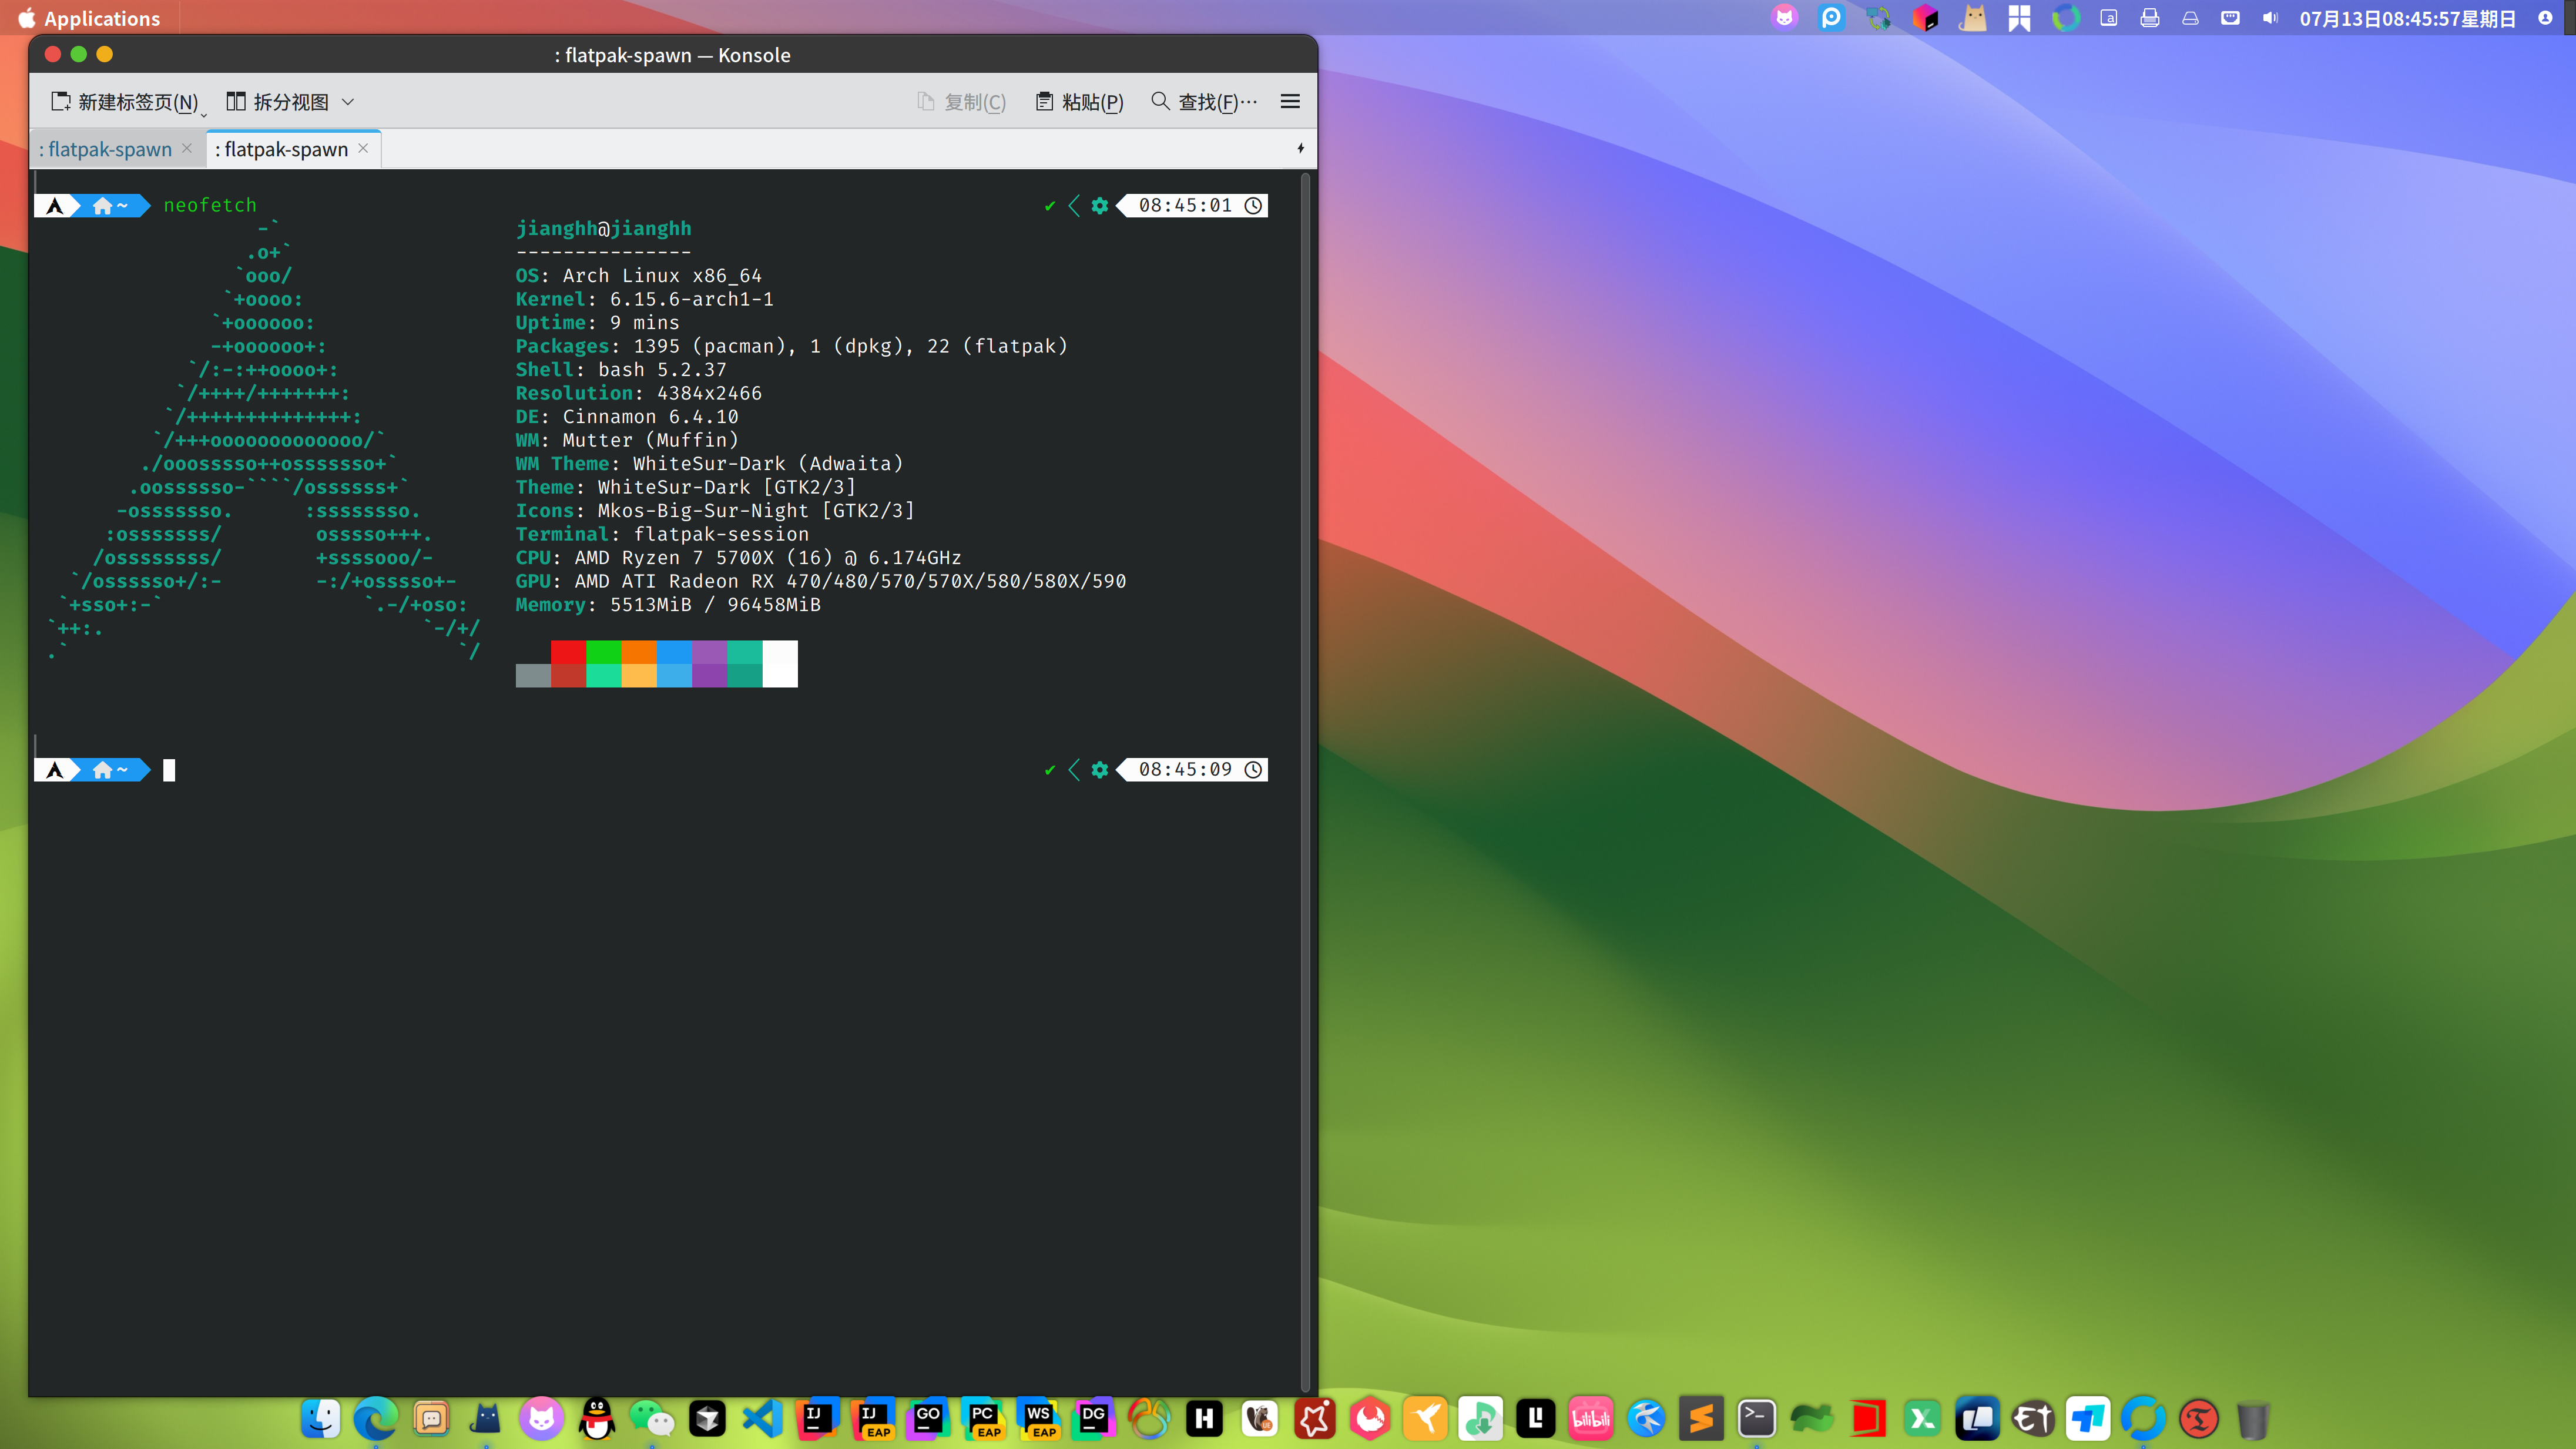The height and width of the screenshot is (1449, 2576).
Task: Click the terminal icon in the dock
Action: [1757, 1418]
